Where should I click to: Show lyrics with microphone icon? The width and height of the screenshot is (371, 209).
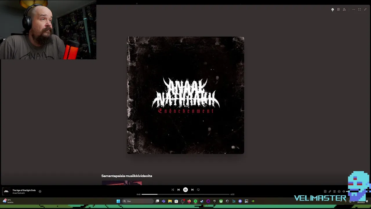[x=330, y=192]
